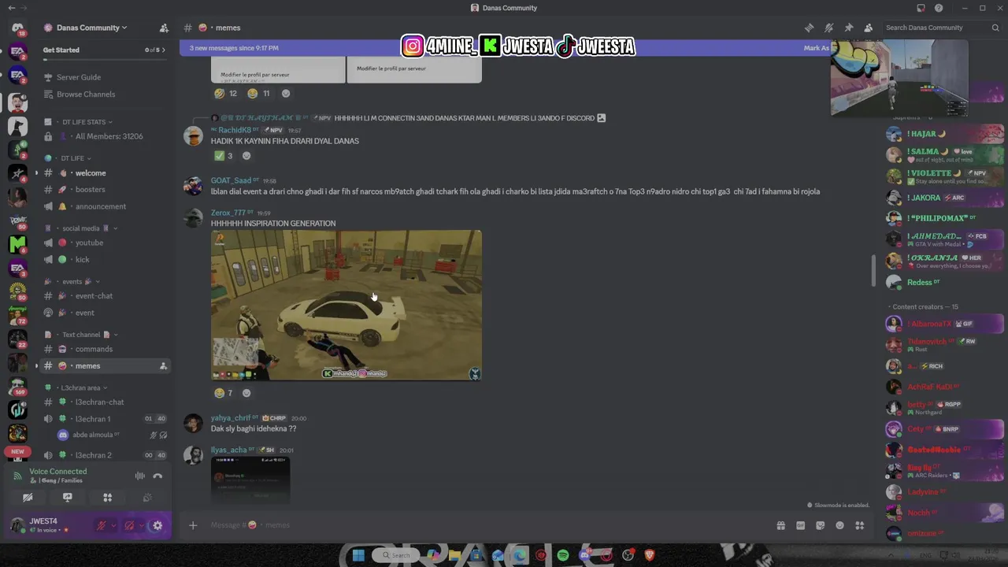Click Mark As Read on new messages bar
Image resolution: width=1008 pixels, height=567 pixels.
tap(817, 48)
